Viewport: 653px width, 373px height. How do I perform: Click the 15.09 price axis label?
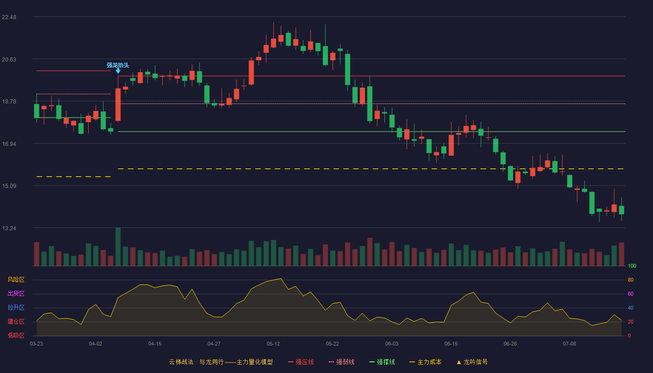(9, 186)
